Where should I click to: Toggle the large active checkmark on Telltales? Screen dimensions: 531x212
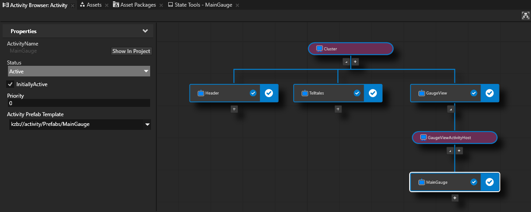click(x=372, y=93)
